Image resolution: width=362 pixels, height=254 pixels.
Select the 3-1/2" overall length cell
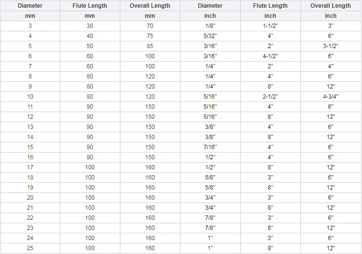[x=331, y=46]
